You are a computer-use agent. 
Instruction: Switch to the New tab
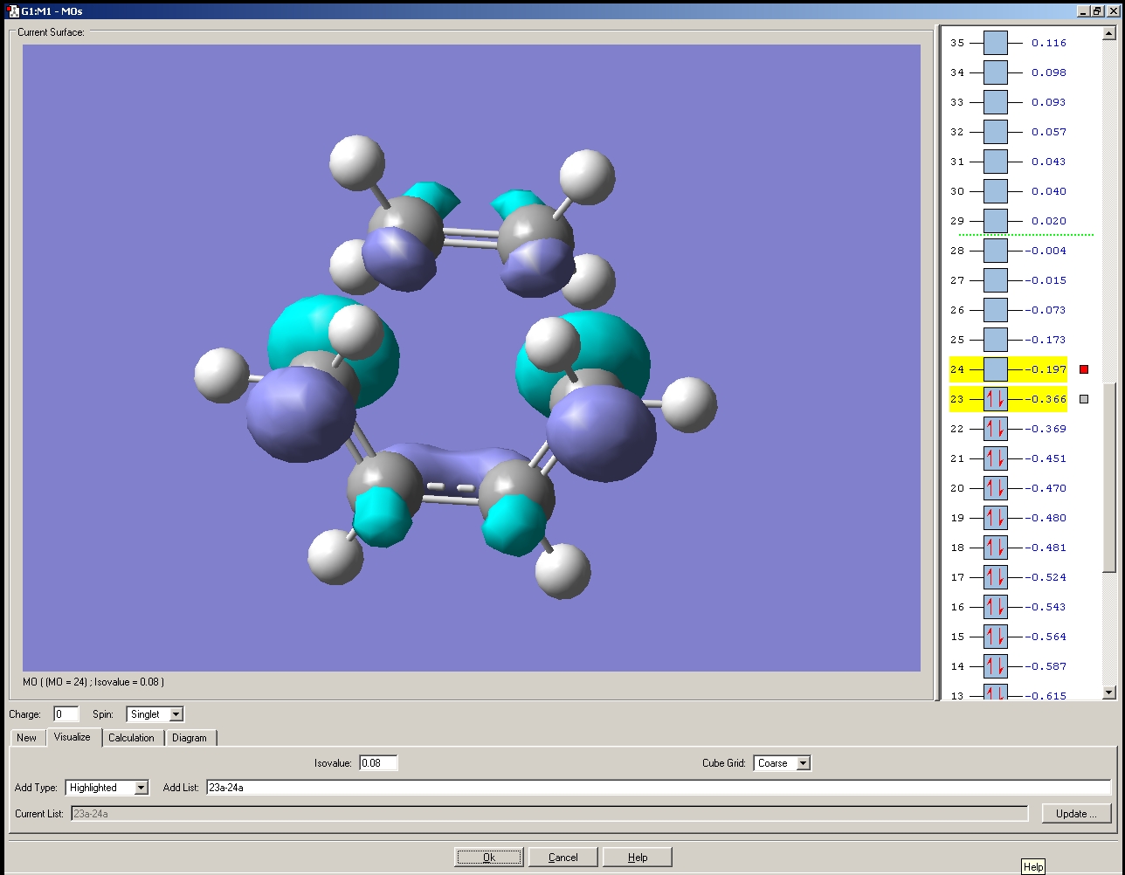coord(27,738)
